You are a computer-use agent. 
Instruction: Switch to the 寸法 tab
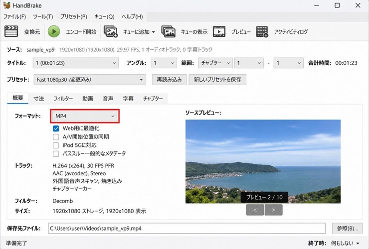pos(38,99)
